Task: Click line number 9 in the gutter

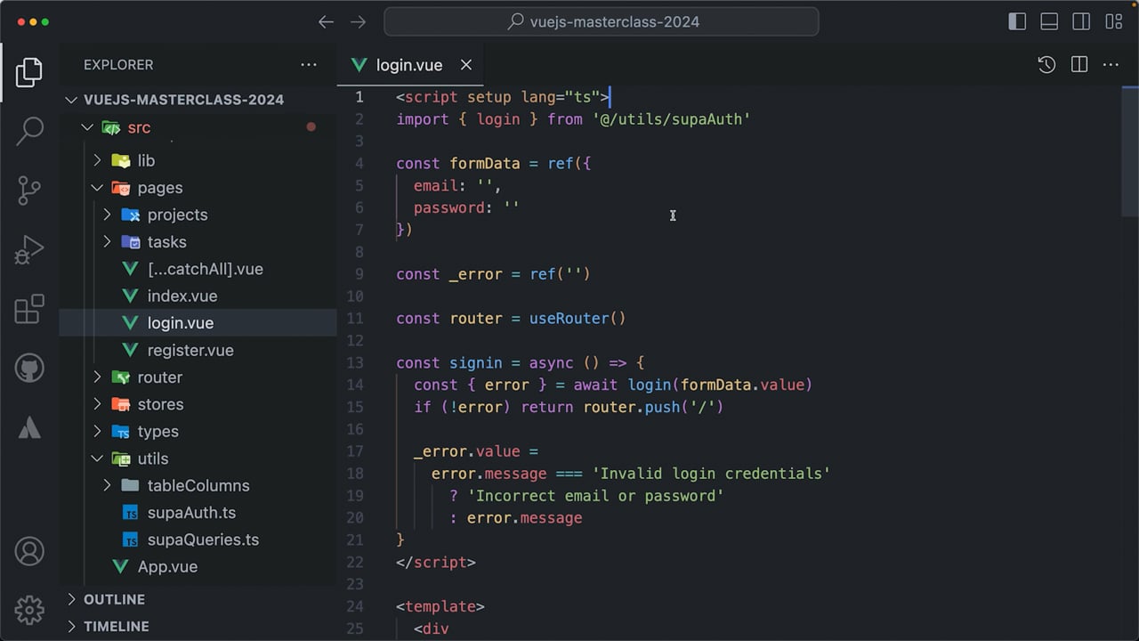Action: tap(359, 274)
